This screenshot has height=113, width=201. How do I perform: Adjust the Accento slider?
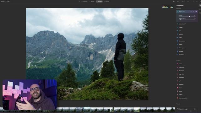187,17
